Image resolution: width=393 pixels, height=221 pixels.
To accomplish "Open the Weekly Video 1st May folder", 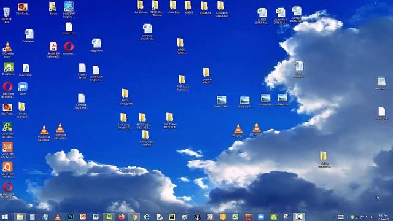I will pos(146,138).
